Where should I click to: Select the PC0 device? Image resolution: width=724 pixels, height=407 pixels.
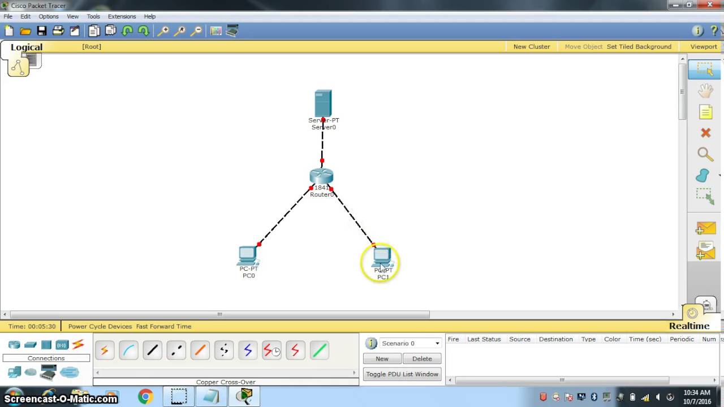(x=248, y=256)
